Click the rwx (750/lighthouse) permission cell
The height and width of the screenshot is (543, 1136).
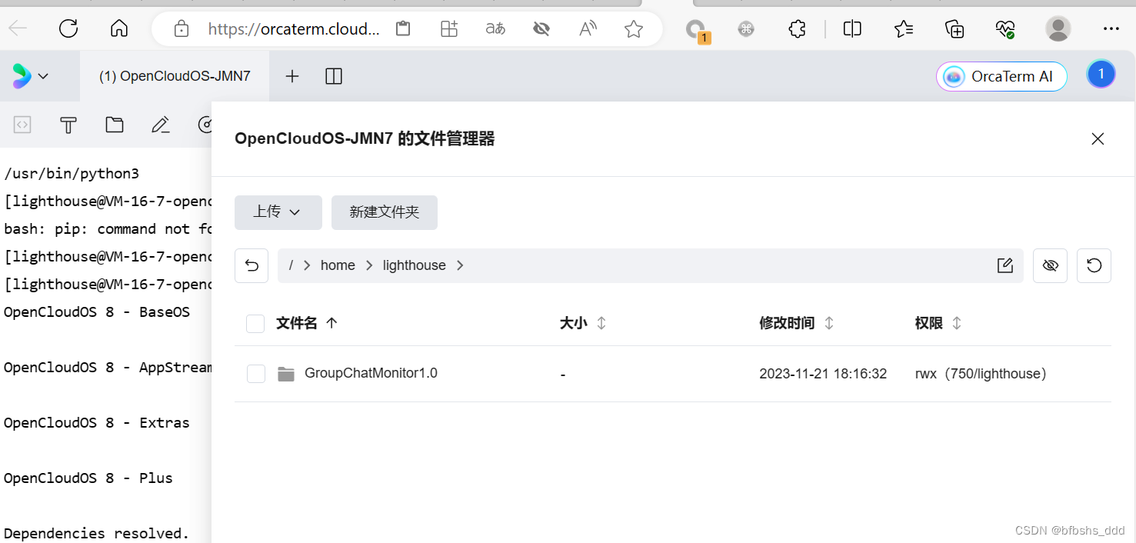981,374
